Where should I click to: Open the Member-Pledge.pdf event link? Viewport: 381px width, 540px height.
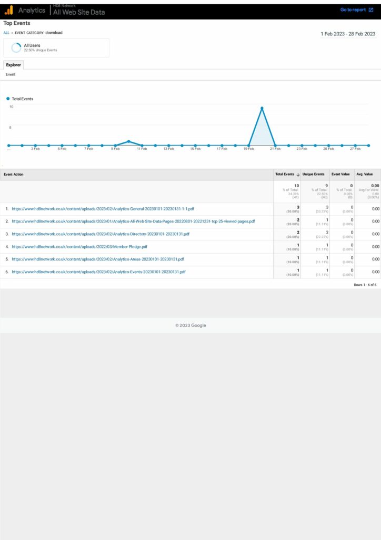(x=79, y=247)
